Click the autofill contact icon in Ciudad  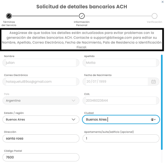[x=153, y=119]
